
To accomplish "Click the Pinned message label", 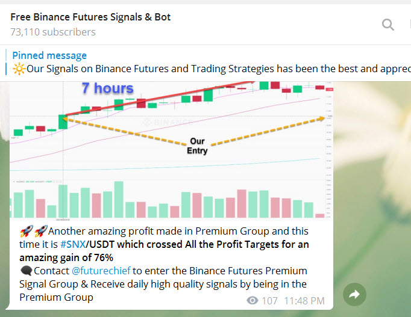I will click(x=49, y=55).
